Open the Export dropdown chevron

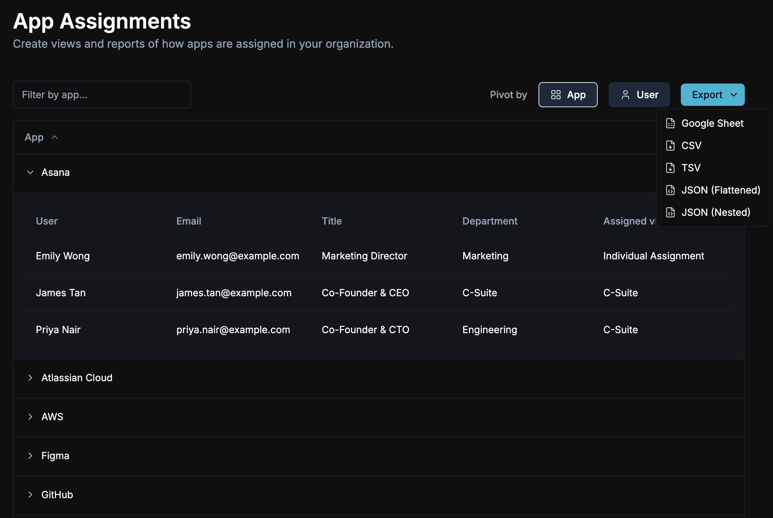[x=734, y=95]
